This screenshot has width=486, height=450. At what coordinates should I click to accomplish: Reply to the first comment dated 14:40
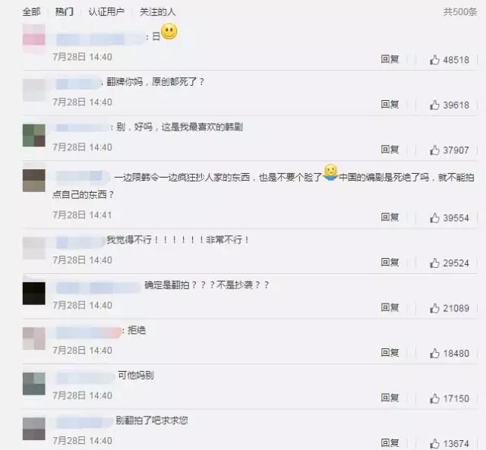coord(390,59)
